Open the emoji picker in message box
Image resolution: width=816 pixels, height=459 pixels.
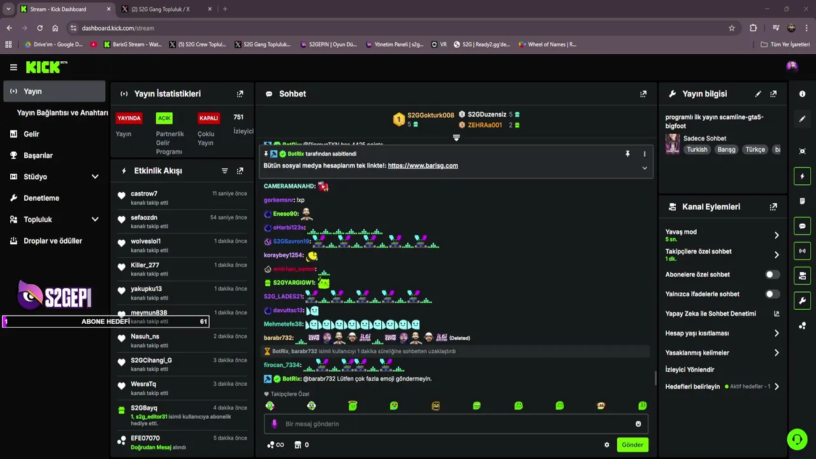click(638, 424)
